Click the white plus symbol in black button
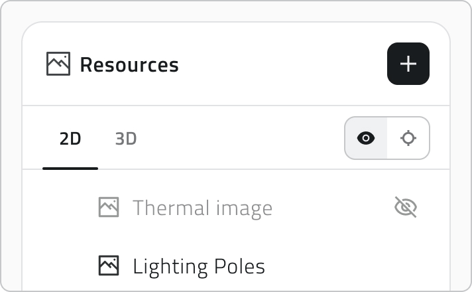The width and height of the screenshot is (472, 292). [408, 64]
